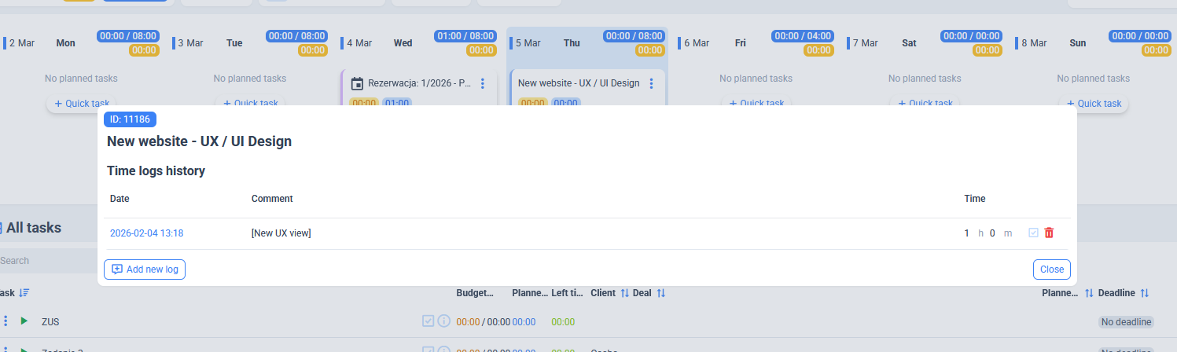Viewport: 1177px width, 352px height.
Task: Sort the task list by Deadline
Action: pyautogui.click(x=1144, y=293)
